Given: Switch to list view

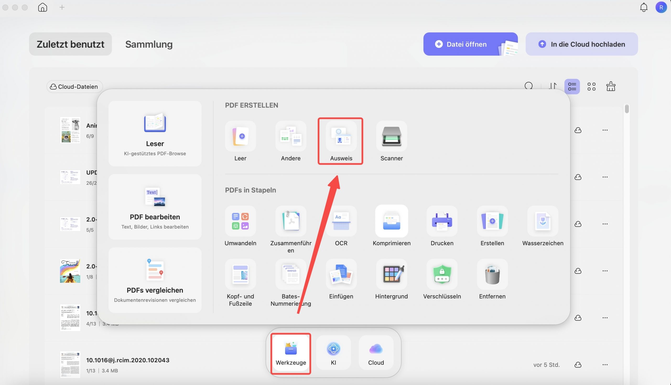Looking at the screenshot, I should click(572, 86).
